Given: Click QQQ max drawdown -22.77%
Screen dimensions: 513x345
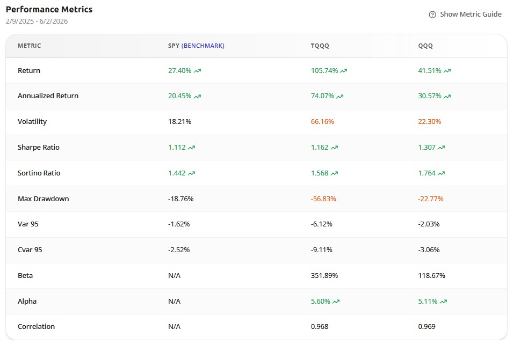Looking at the screenshot, I should click(x=431, y=199).
